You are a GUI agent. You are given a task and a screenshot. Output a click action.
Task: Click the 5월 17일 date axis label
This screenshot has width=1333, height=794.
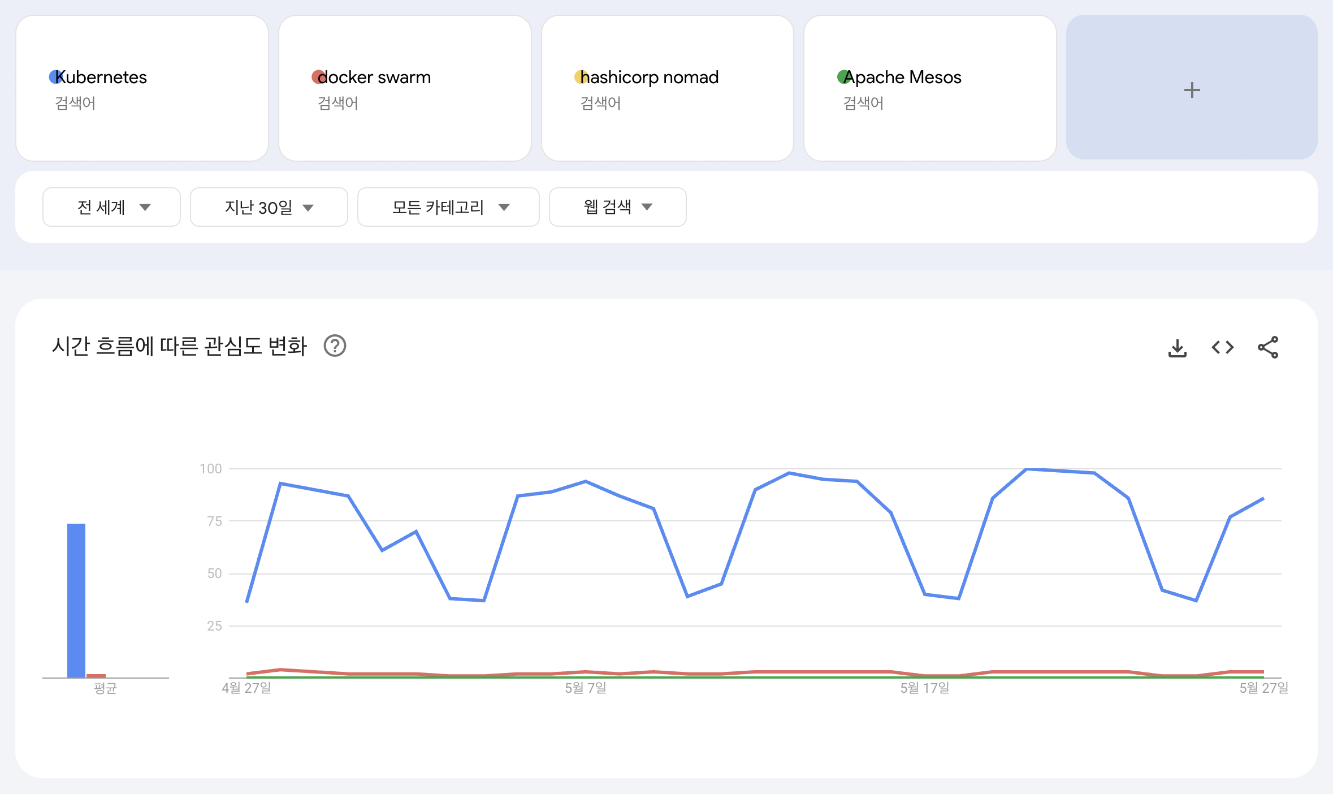[924, 688]
